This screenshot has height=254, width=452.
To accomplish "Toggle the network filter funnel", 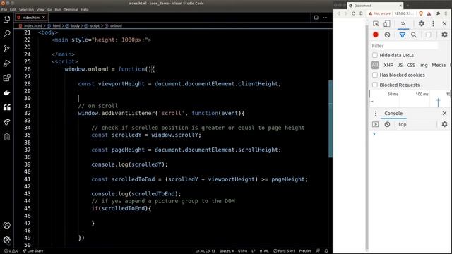I will click(x=402, y=35).
